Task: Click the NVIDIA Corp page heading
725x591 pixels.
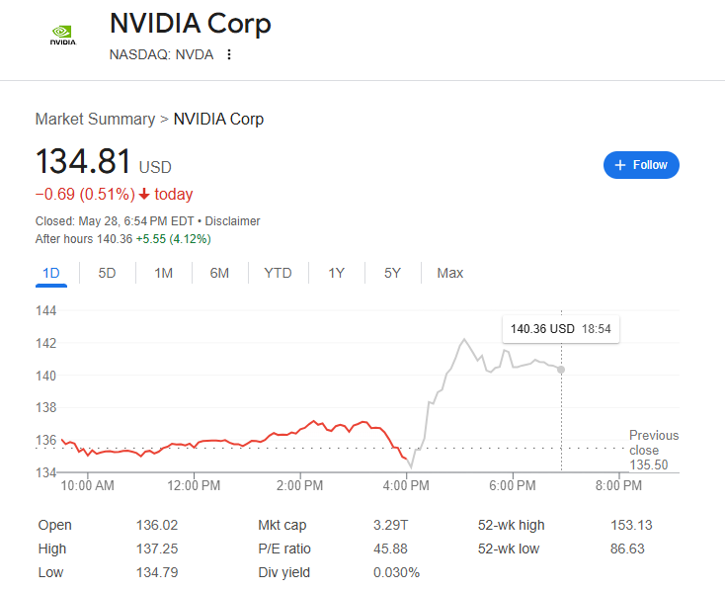Action: point(190,24)
